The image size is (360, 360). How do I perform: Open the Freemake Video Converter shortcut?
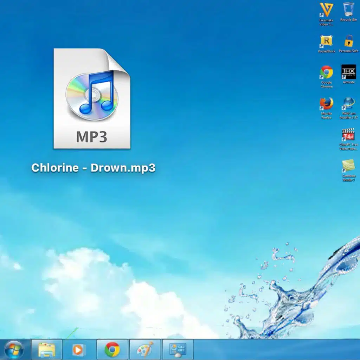326,11
